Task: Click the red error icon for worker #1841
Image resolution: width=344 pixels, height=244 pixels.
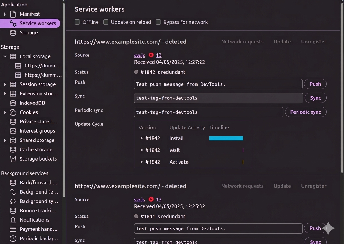Action: tap(151, 199)
